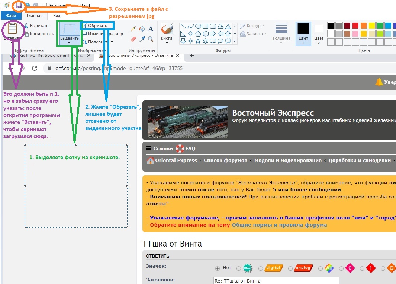
Task: Click the Resize (Изменить размер) button
Action: pyautogui.click(x=103, y=34)
